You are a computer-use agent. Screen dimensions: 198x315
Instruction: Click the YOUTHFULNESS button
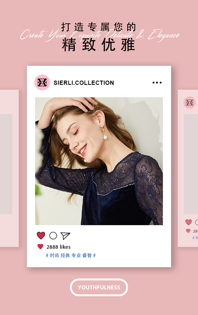[99, 287]
